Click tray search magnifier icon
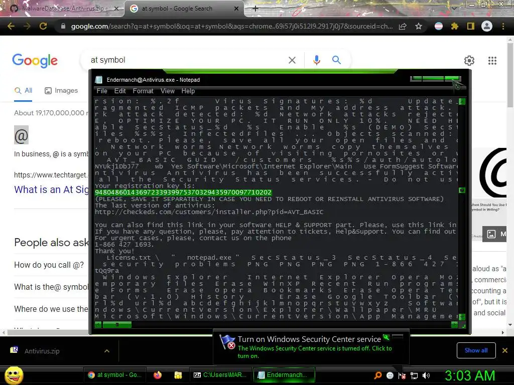Screen dimensions: 514x385 (x=378, y=375)
